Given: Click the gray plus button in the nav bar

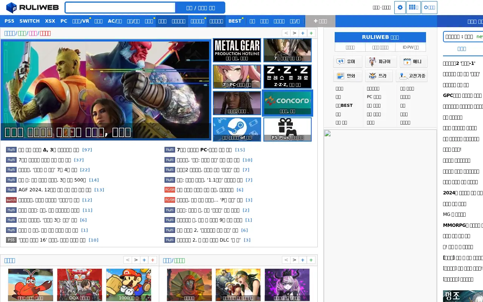Looking at the screenshot, I should pos(320,21).
